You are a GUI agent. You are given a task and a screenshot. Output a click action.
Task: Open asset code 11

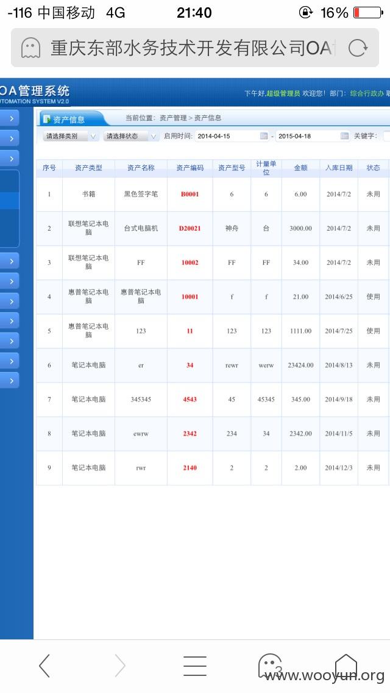point(190,331)
